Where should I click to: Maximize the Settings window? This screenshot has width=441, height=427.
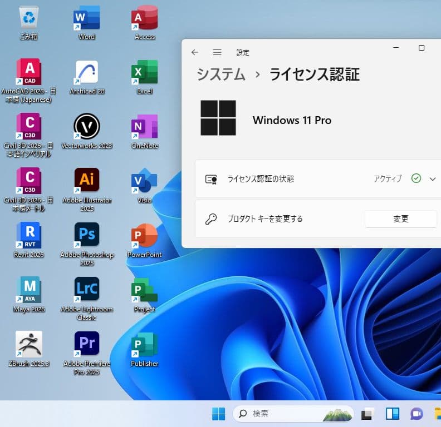pos(422,48)
